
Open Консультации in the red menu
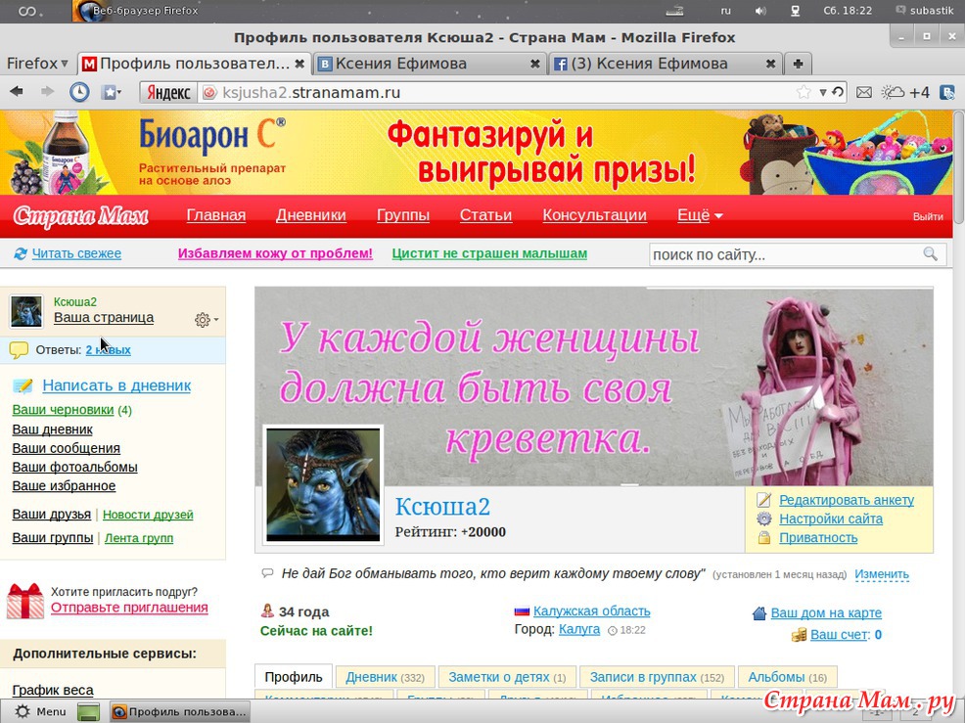click(594, 214)
